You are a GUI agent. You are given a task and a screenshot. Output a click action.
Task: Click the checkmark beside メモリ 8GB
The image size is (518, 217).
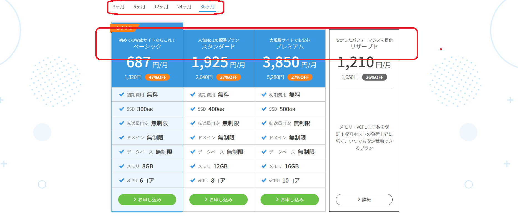point(122,166)
